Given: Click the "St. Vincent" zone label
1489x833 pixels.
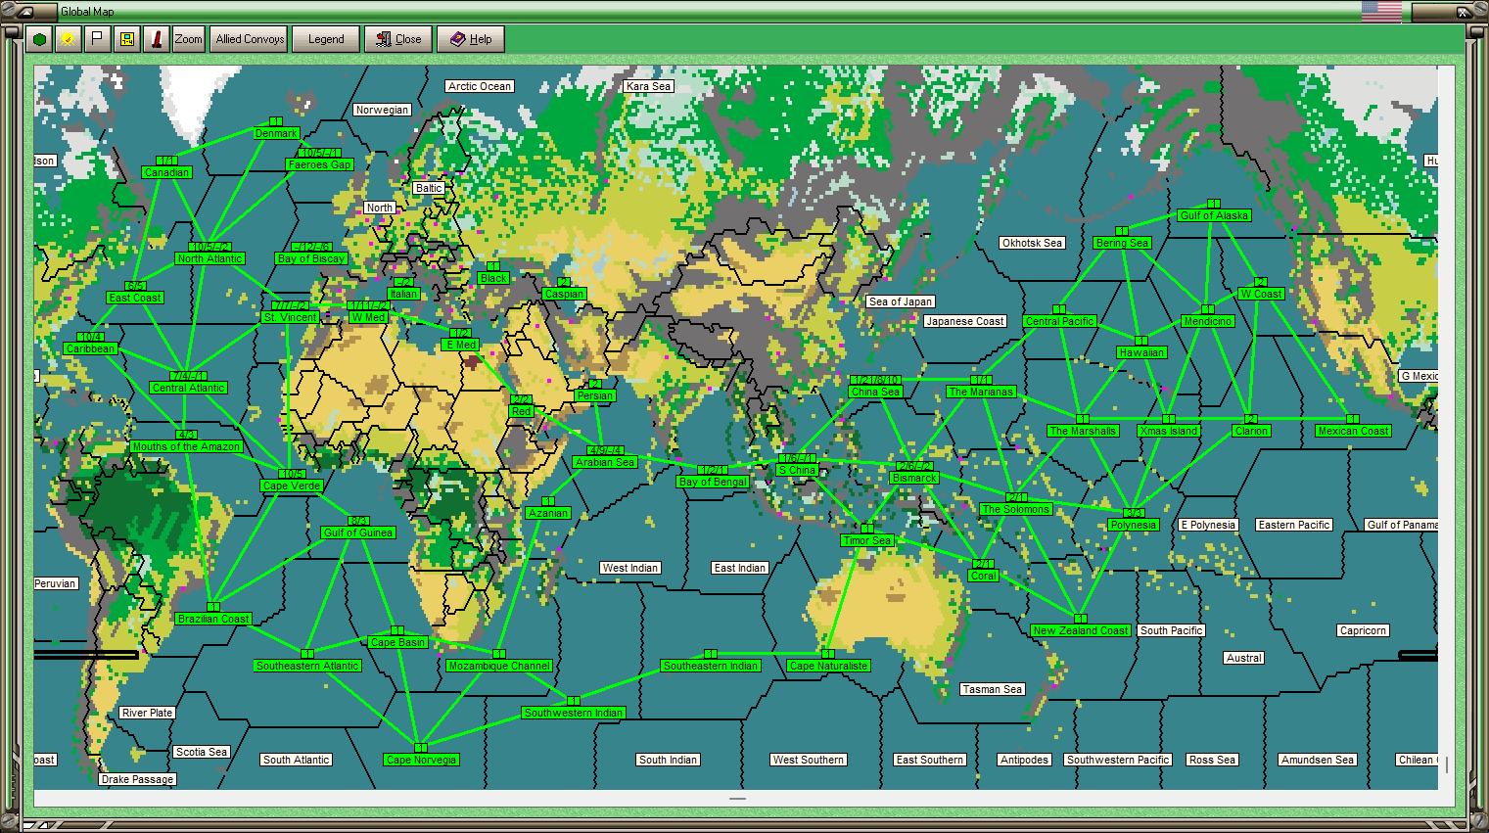Looking at the screenshot, I should pos(291,317).
